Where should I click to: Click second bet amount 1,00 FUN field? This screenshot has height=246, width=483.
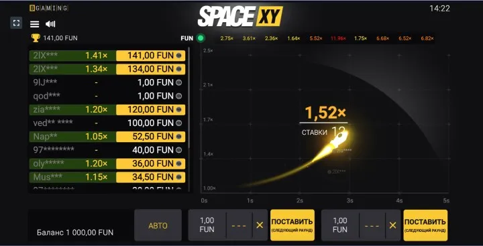340,225
